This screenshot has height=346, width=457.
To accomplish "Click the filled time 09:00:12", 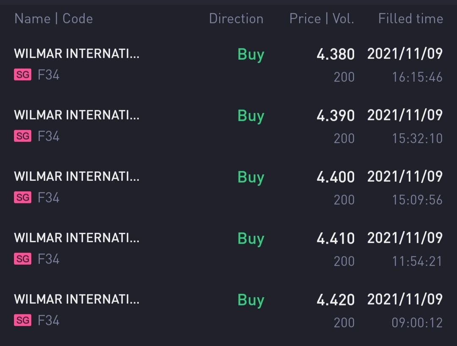I will (417, 323).
